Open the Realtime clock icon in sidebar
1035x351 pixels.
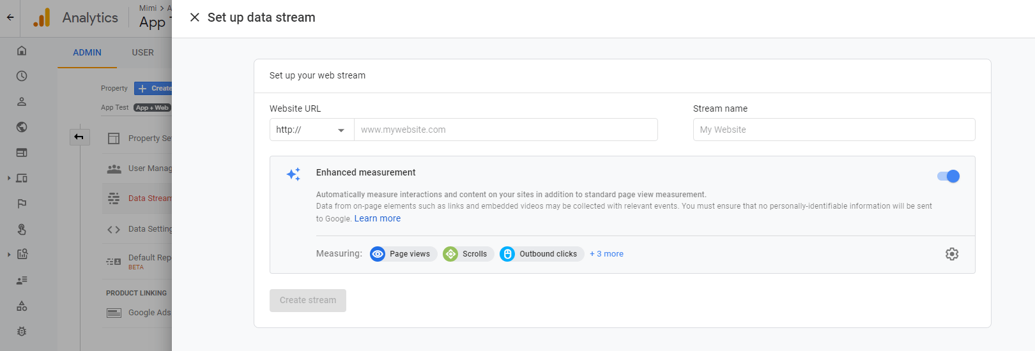point(22,76)
